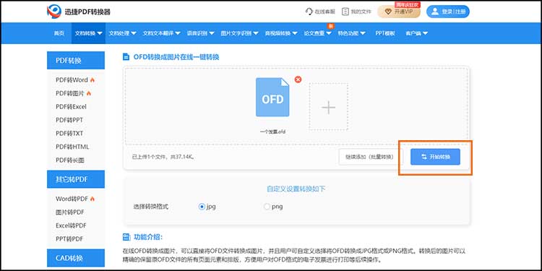Viewport: 542px width, 271px height.
Task: Click PDF转换 sidebar section header
Action: pos(76,61)
